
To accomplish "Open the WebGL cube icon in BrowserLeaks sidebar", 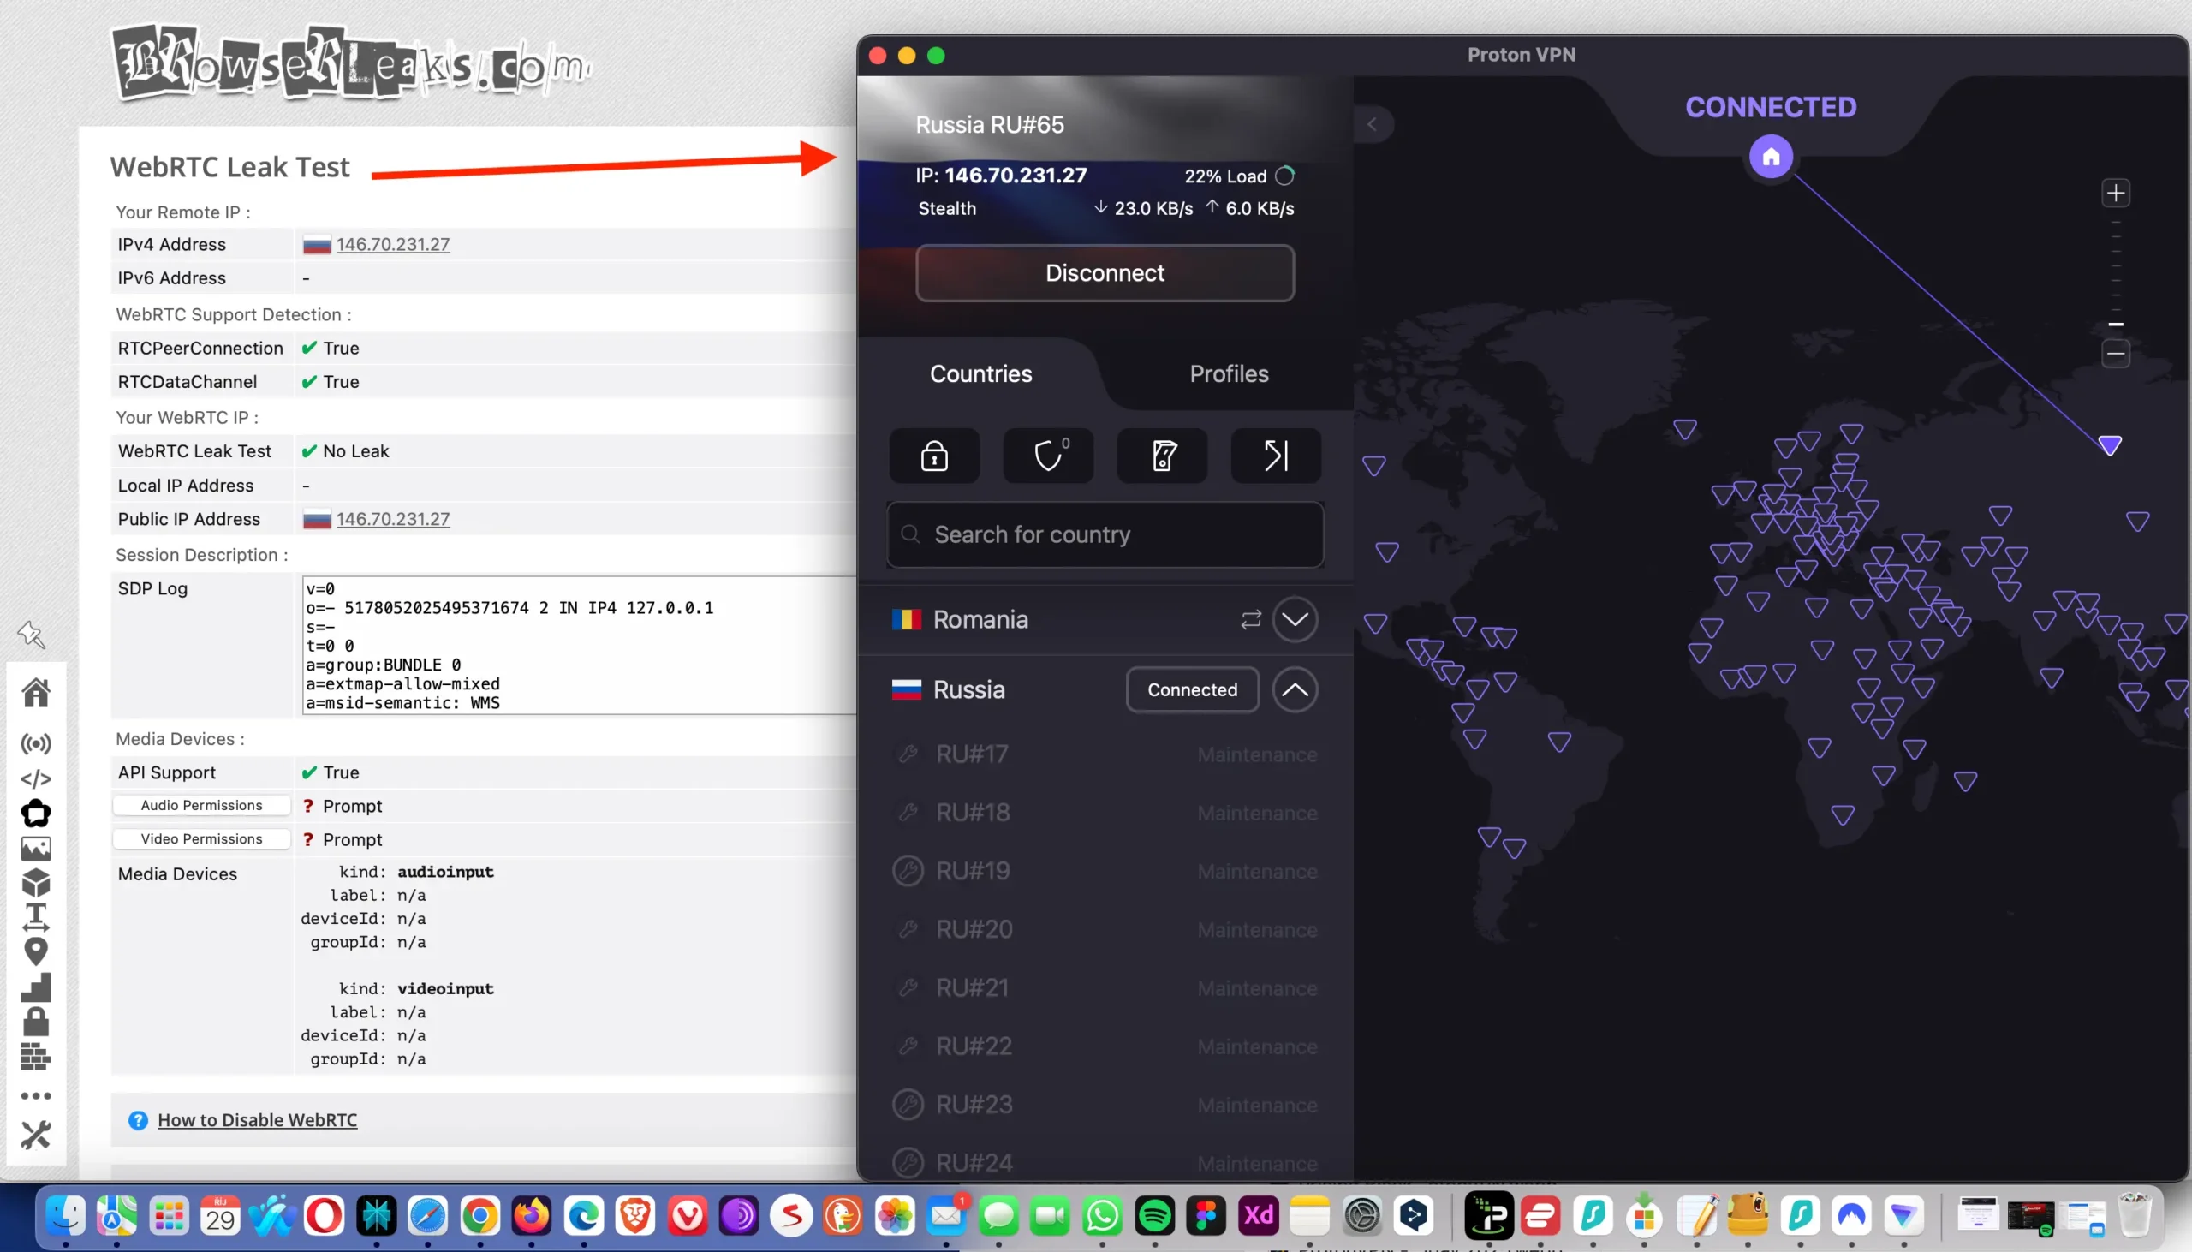I will coord(36,882).
